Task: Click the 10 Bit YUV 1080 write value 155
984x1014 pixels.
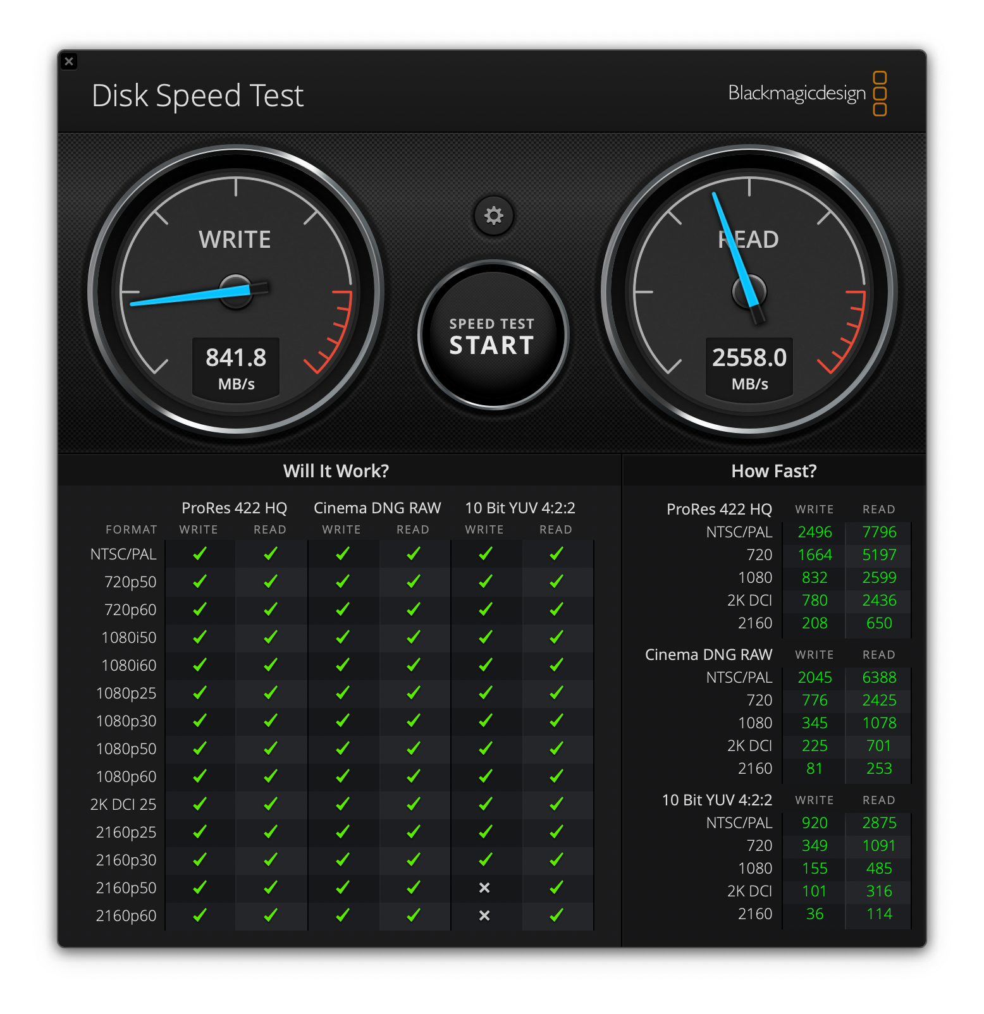Action: point(815,869)
